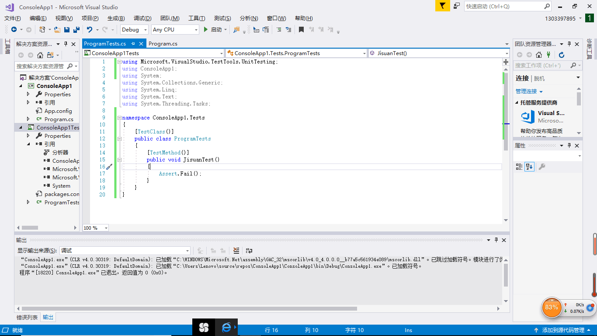Click the Open File folder icon
Screen dimensions: 597x336
pos(57,30)
